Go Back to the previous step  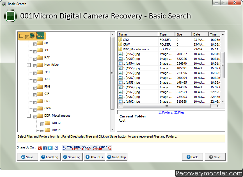coord(192,157)
